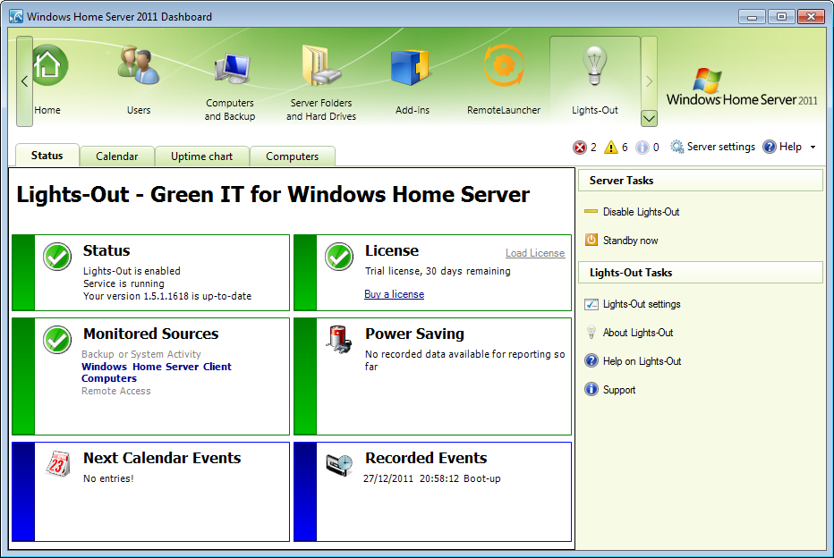Click the Monitored Sources checkmark icon
Image resolution: width=834 pixels, height=558 pixels.
tap(57, 340)
